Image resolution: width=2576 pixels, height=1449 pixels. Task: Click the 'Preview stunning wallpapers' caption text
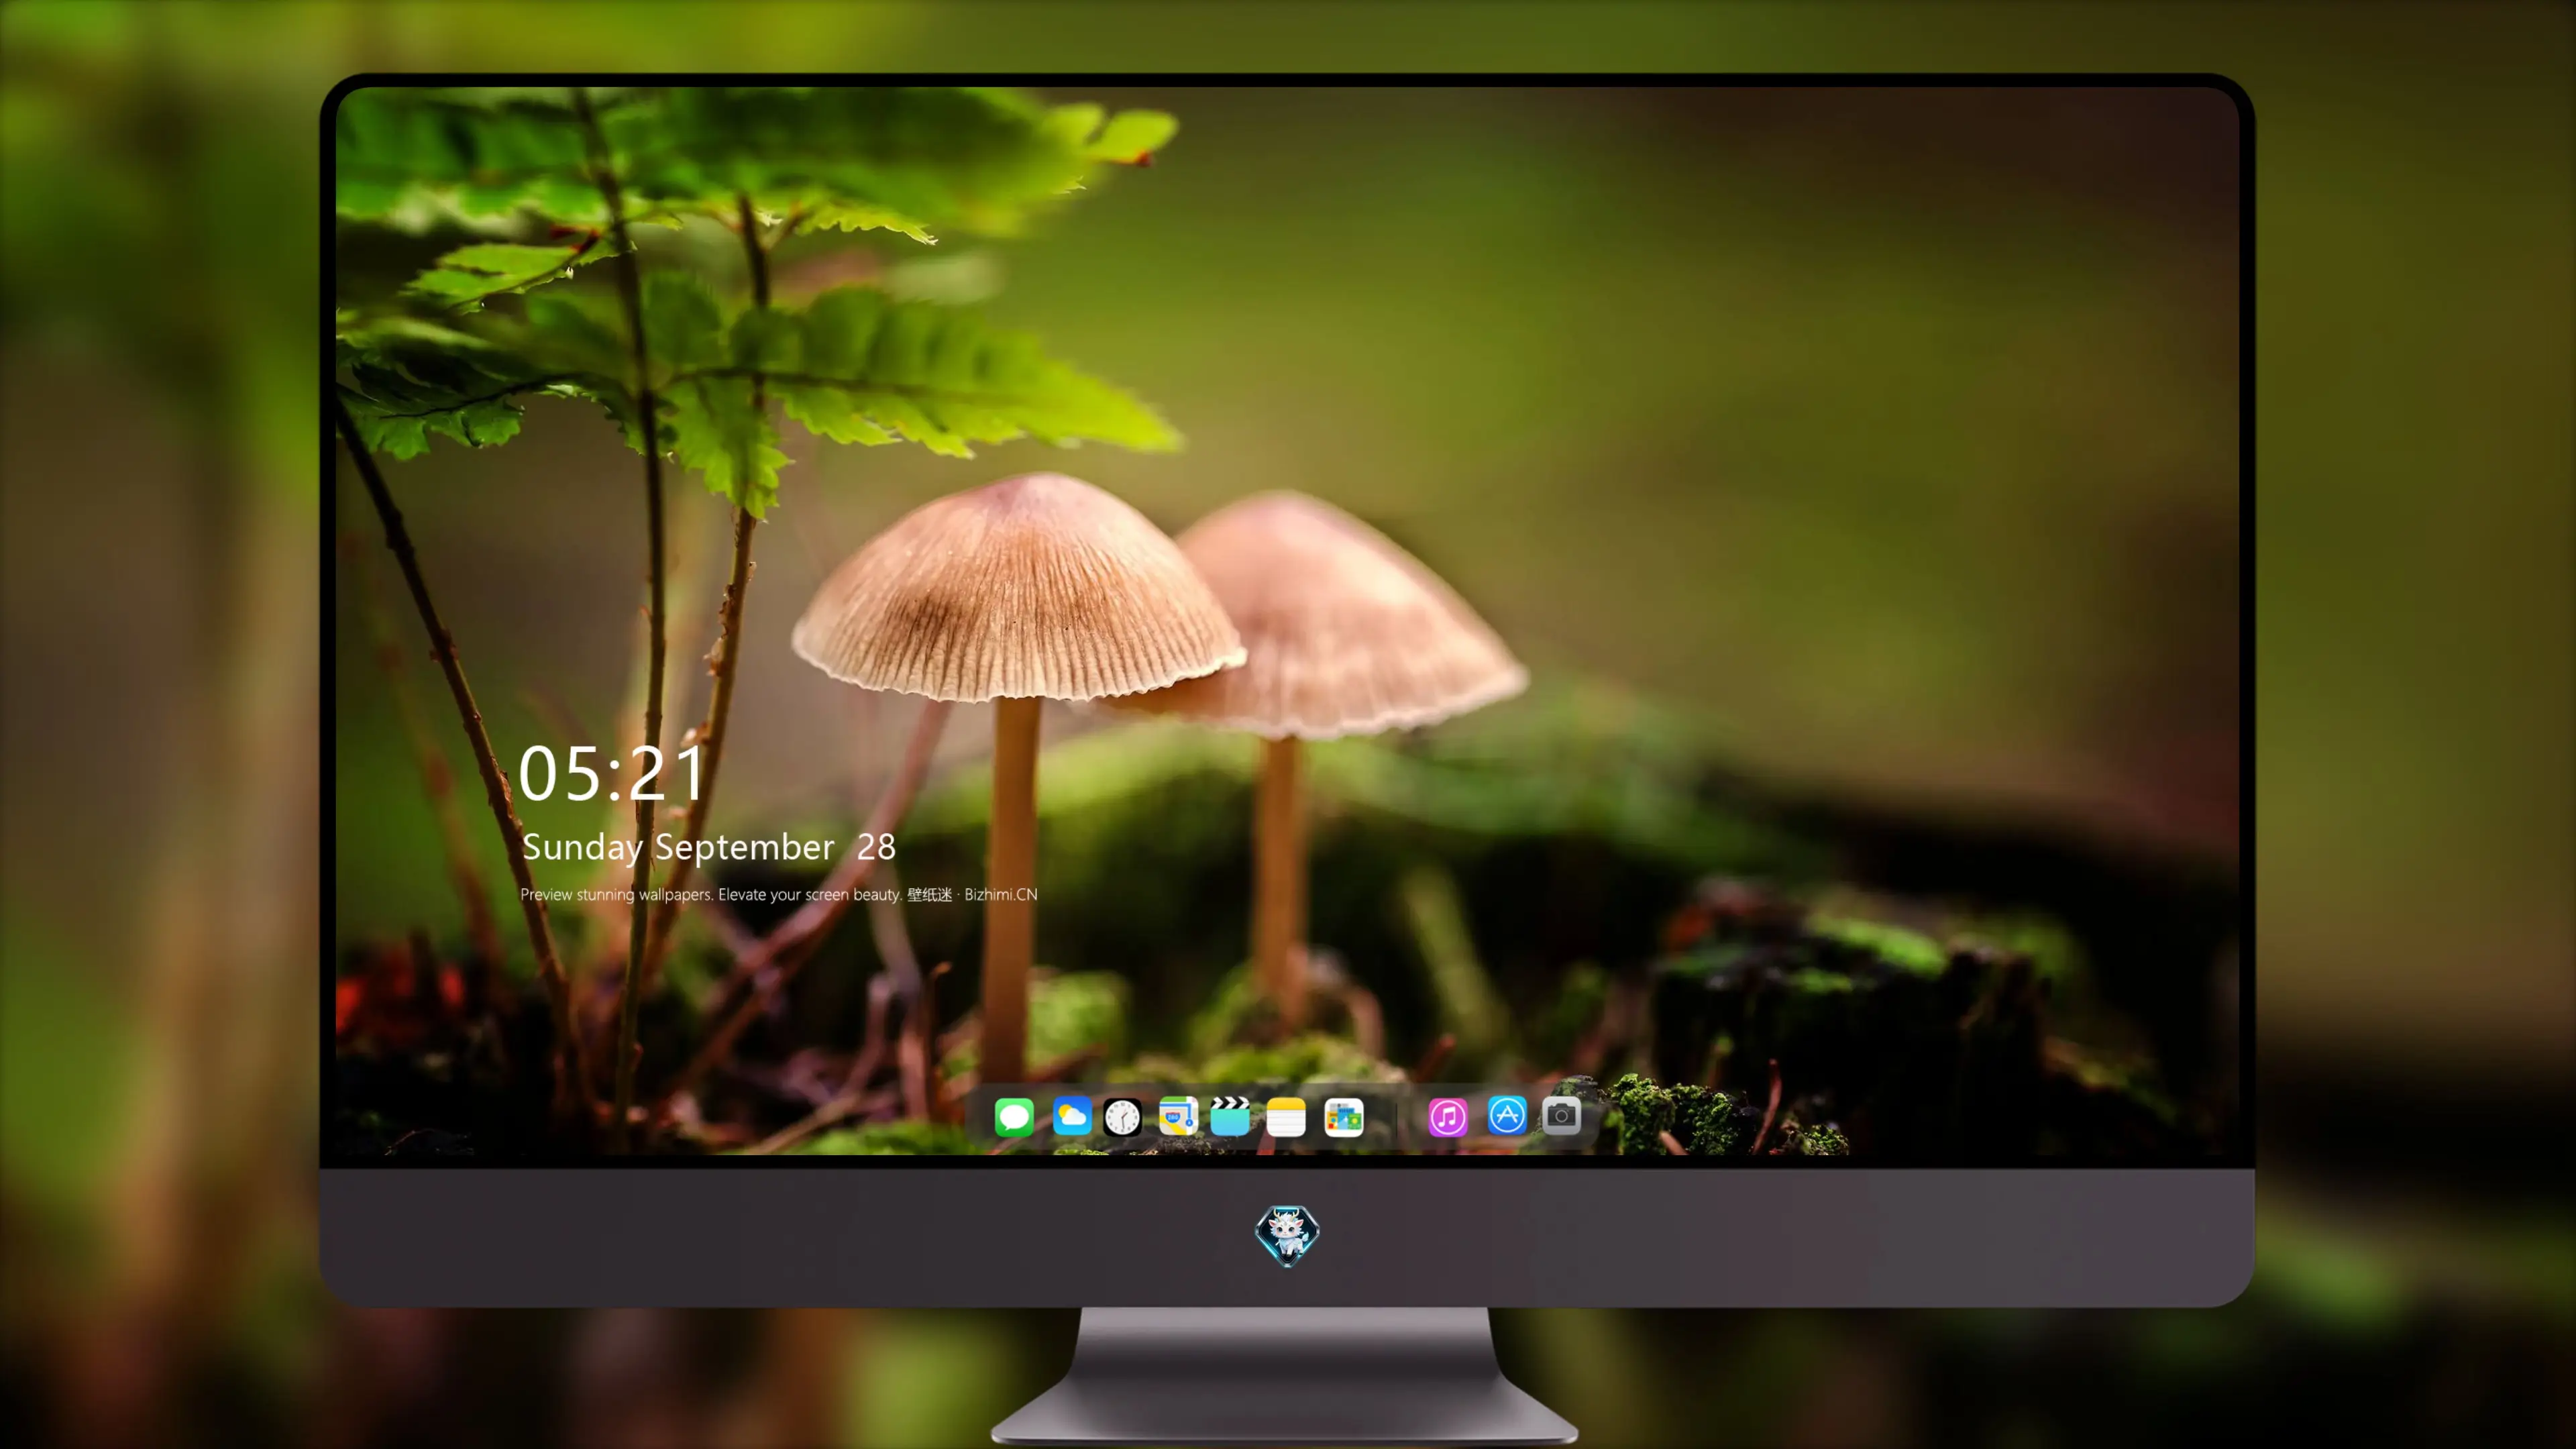pyautogui.click(x=779, y=894)
